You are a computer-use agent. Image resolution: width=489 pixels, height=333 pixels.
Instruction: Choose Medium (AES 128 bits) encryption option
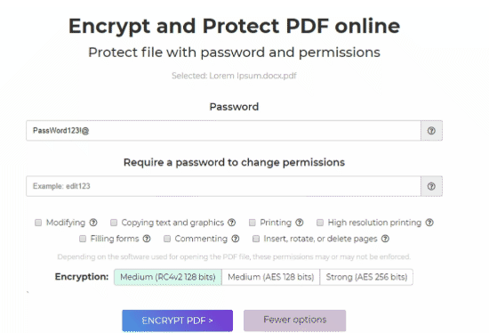click(270, 277)
